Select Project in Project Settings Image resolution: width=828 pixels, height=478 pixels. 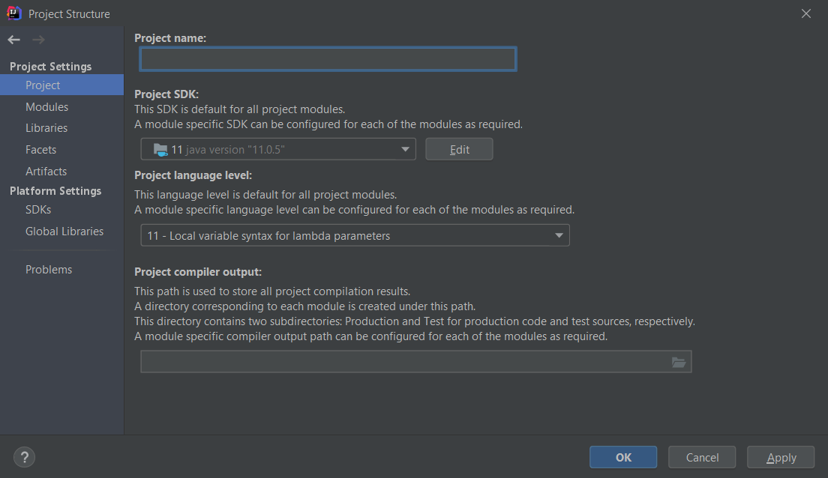click(61, 85)
